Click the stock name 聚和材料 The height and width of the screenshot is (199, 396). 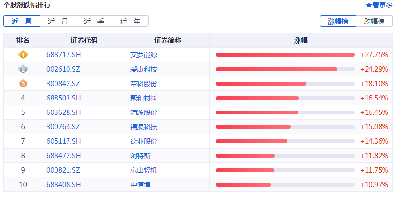[144, 98]
